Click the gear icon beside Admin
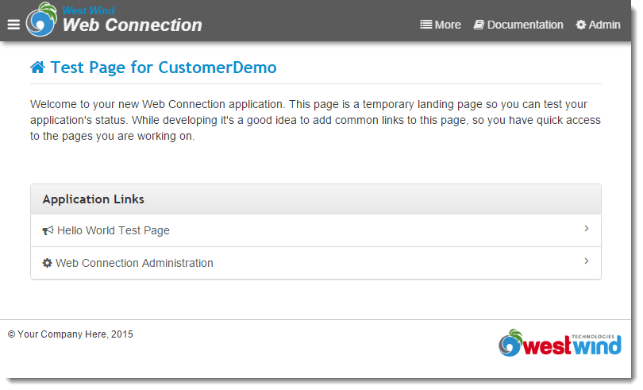 tap(580, 25)
